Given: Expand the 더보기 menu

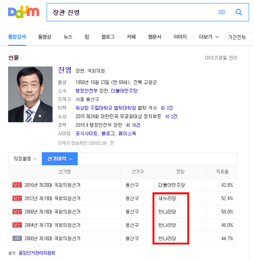Looking at the screenshot, I should (209, 37).
